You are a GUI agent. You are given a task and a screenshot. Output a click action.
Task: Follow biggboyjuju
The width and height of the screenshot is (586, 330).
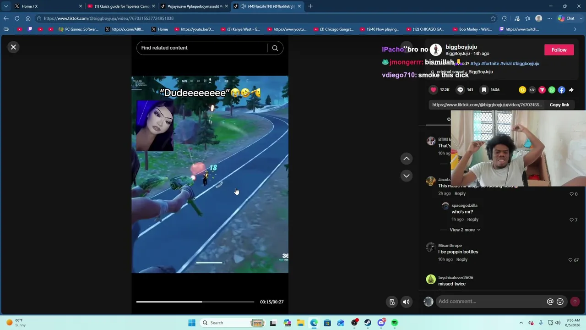(559, 50)
